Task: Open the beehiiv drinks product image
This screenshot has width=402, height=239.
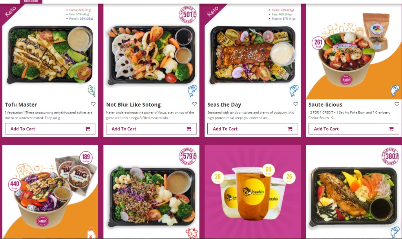Action: coord(252,192)
